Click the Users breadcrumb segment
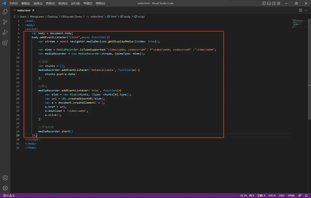311x198 pixels. coord(23,17)
